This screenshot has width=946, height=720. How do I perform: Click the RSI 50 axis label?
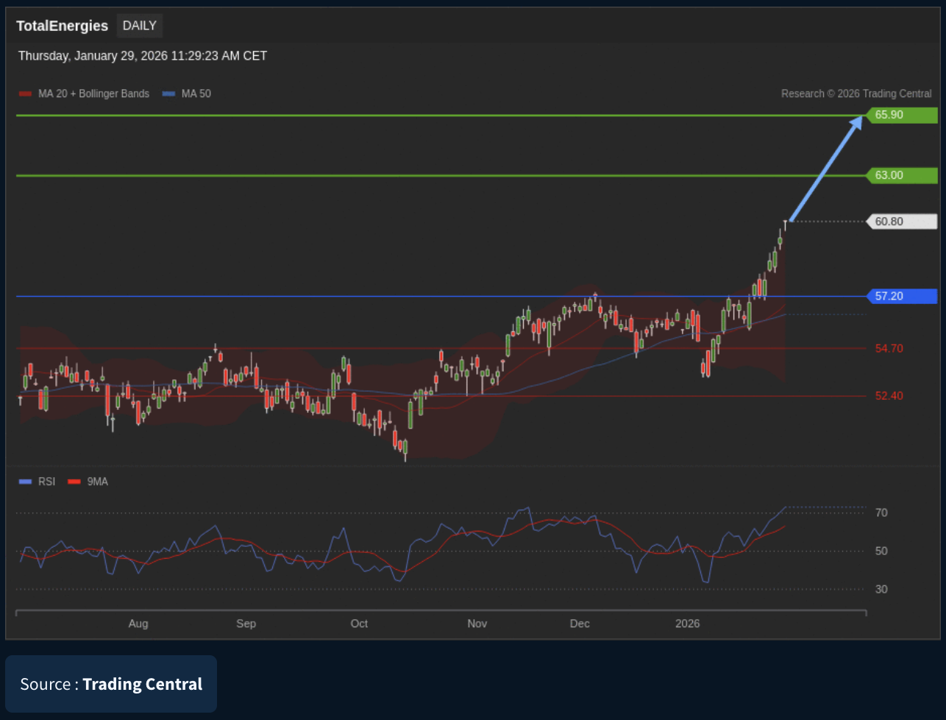tap(881, 551)
